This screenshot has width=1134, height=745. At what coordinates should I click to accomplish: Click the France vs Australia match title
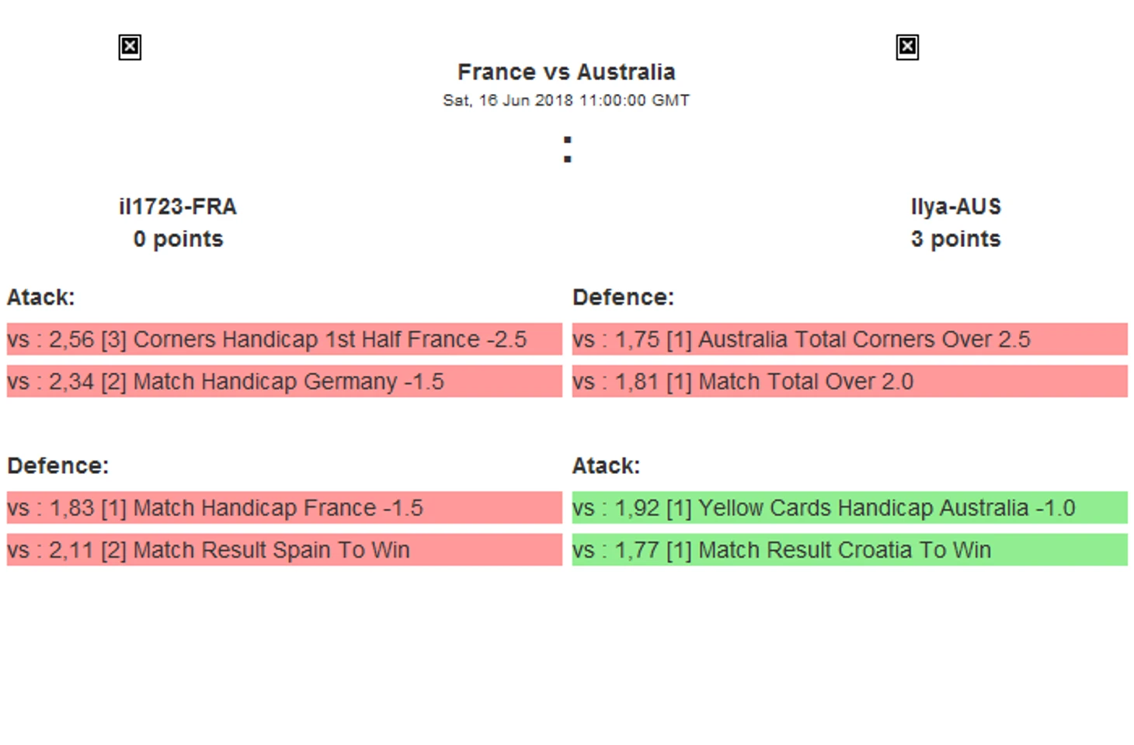click(x=566, y=72)
